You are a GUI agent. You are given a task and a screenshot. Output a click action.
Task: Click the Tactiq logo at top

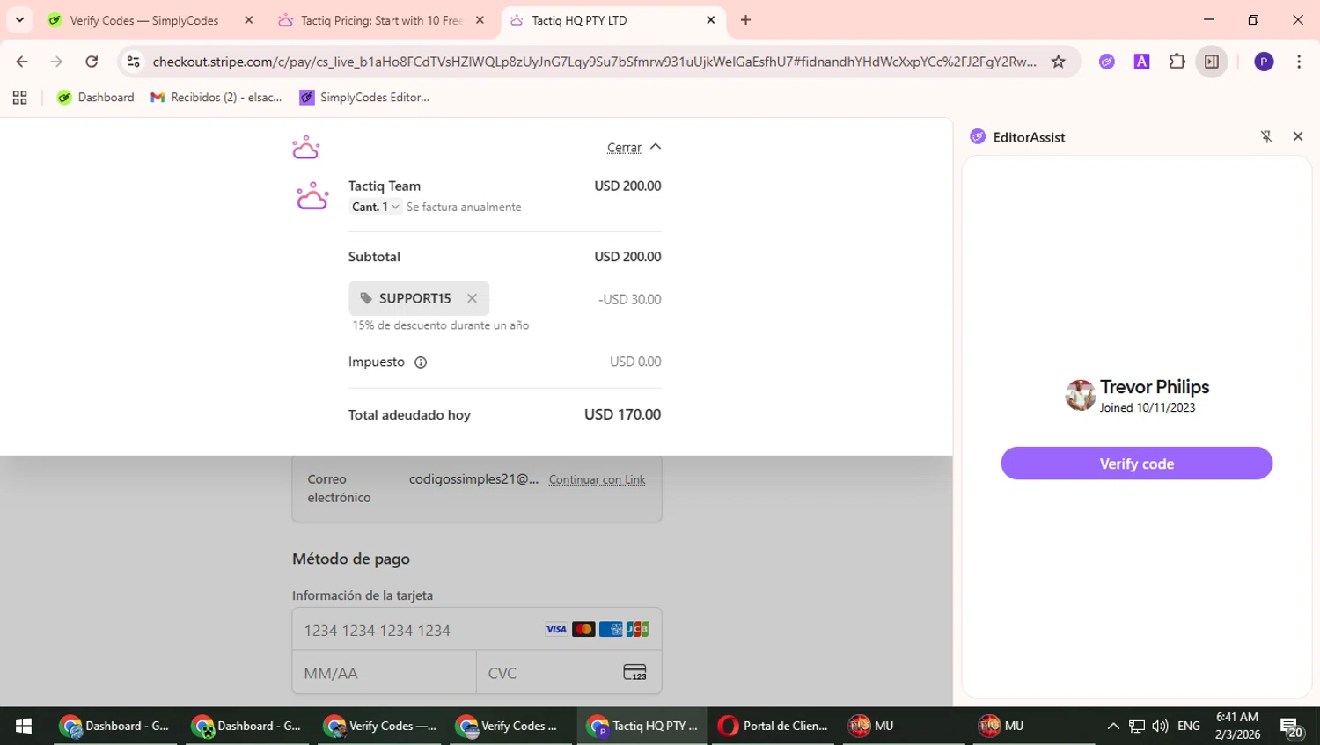(x=305, y=147)
